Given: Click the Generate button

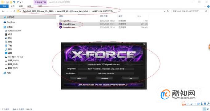Looking at the screenshot, I should [x=104, y=78].
